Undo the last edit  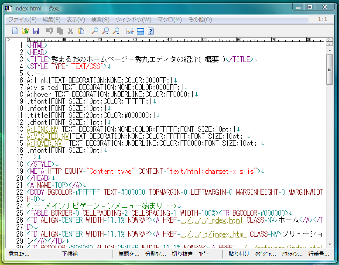pos(50,31)
